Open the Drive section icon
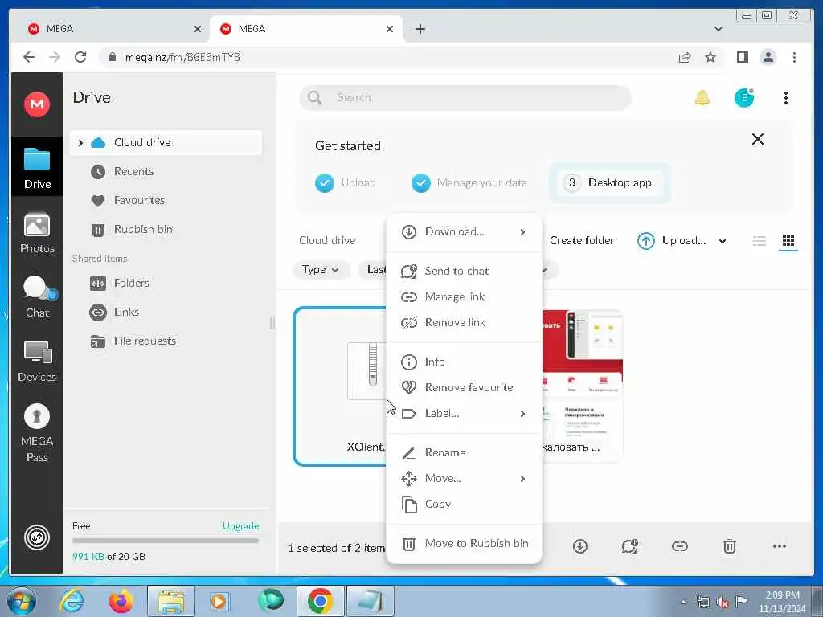 click(x=37, y=168)
